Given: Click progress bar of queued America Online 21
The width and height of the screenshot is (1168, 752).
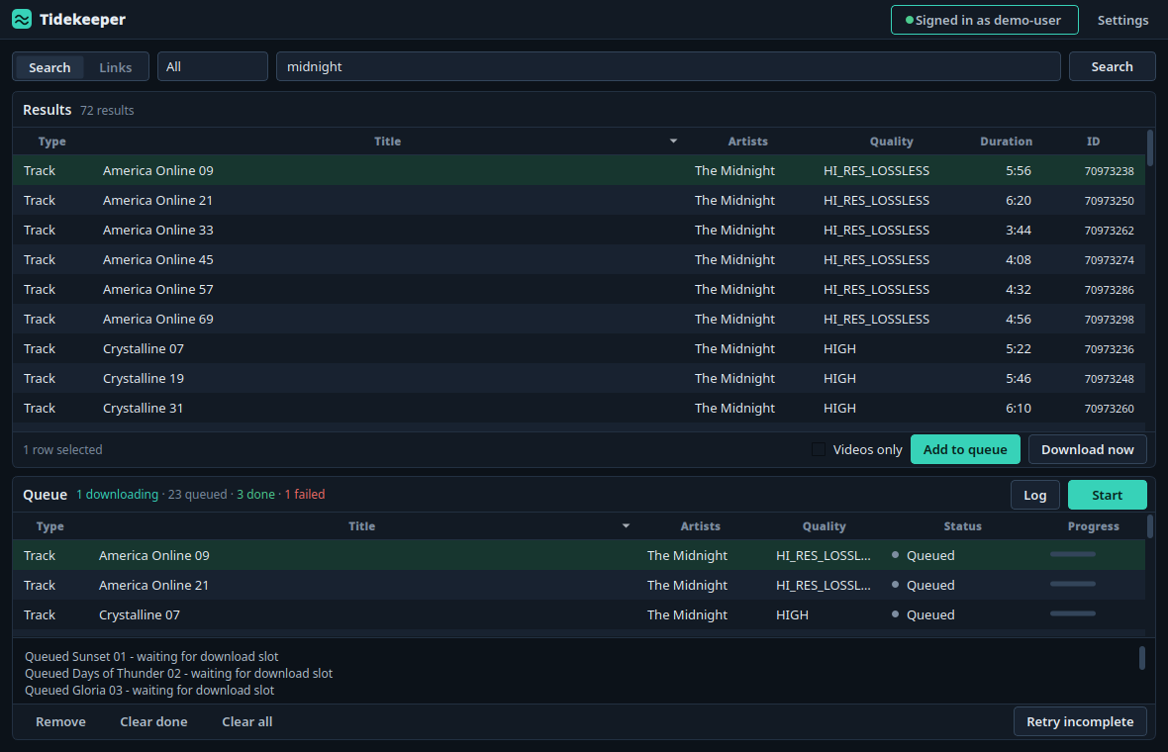Looking at the screenshot, I should 1073,584.
